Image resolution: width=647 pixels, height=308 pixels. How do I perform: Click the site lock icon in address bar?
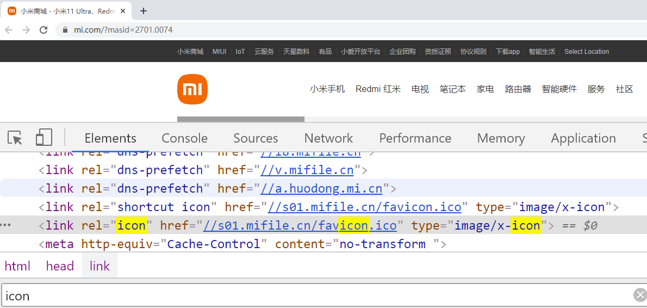point(65,30)
